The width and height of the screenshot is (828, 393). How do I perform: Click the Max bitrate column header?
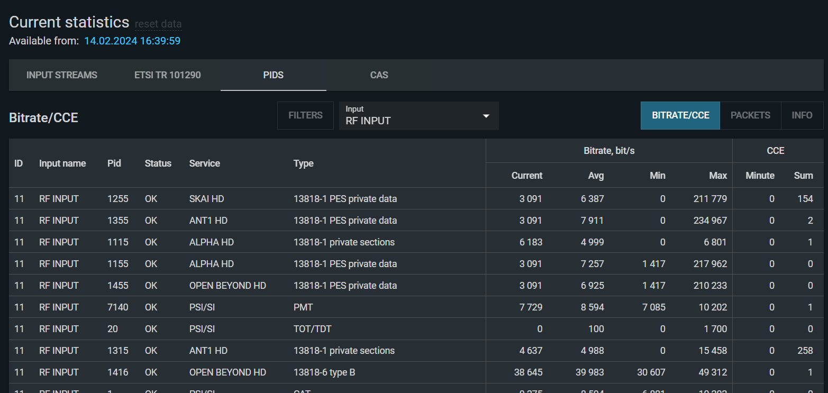click(x=717, y=176)
